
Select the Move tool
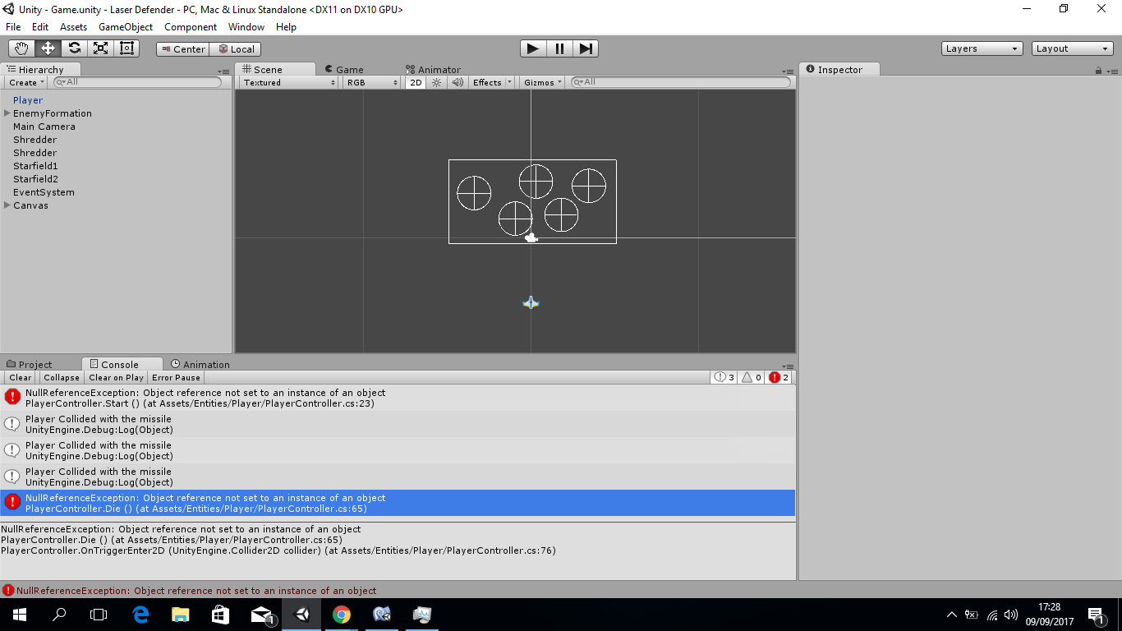(47, 48)
